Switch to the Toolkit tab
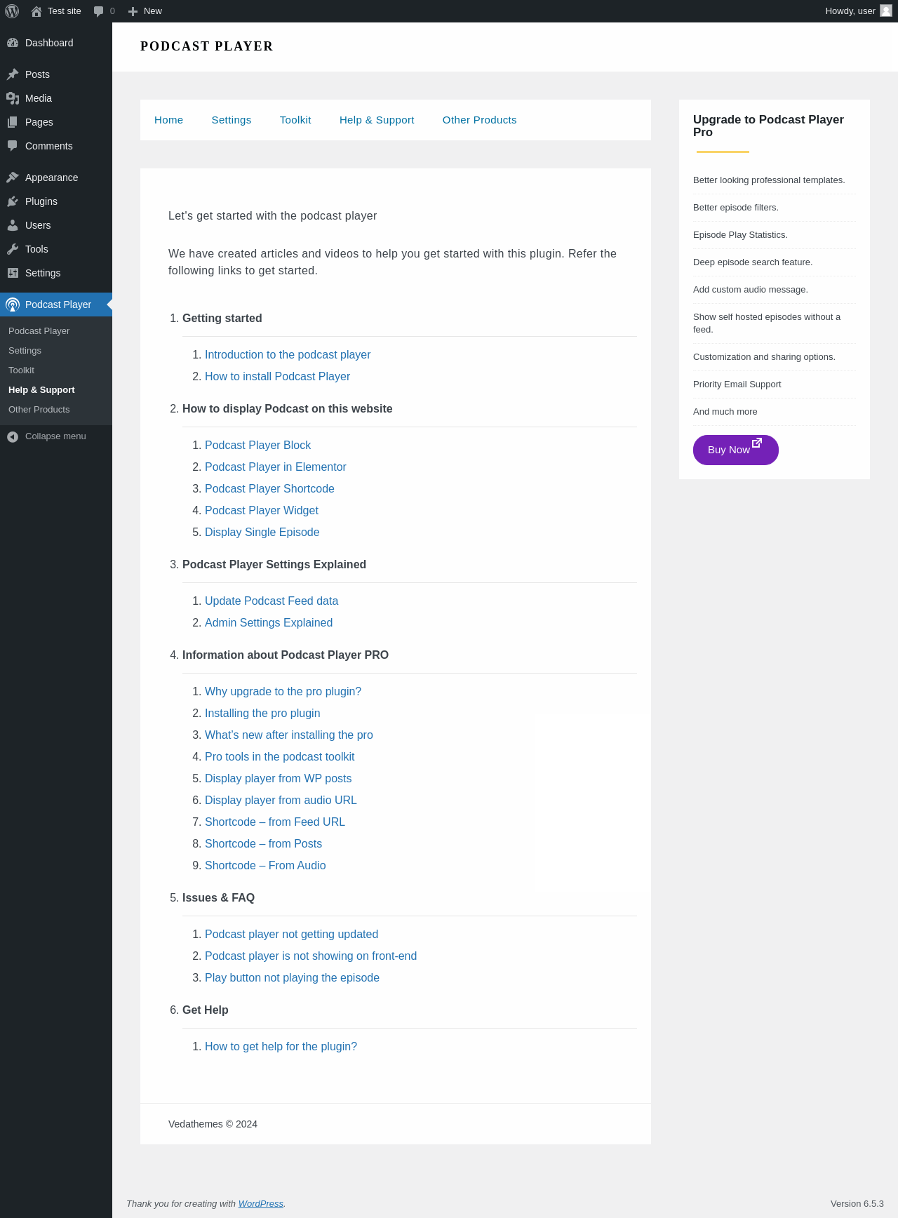898x1218 pixels. (x=295, y=120)
